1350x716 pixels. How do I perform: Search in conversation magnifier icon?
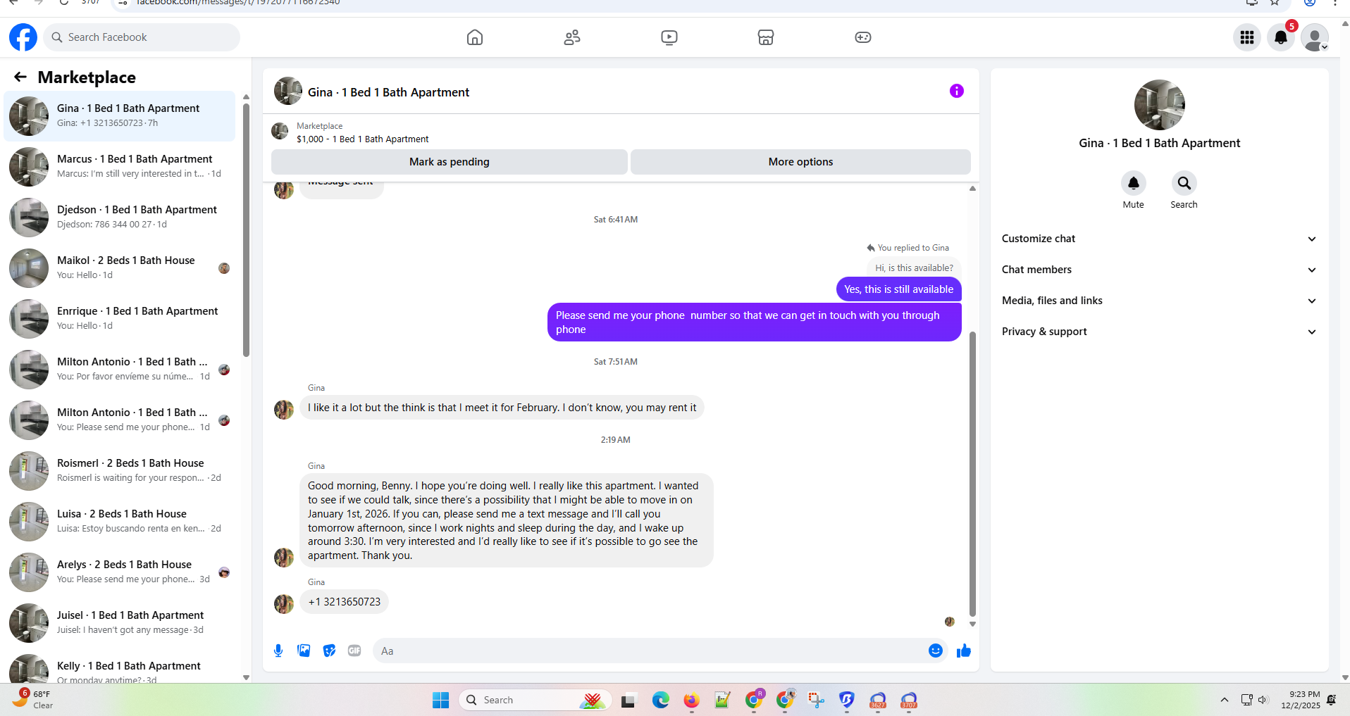click(x=1184, y=183)
